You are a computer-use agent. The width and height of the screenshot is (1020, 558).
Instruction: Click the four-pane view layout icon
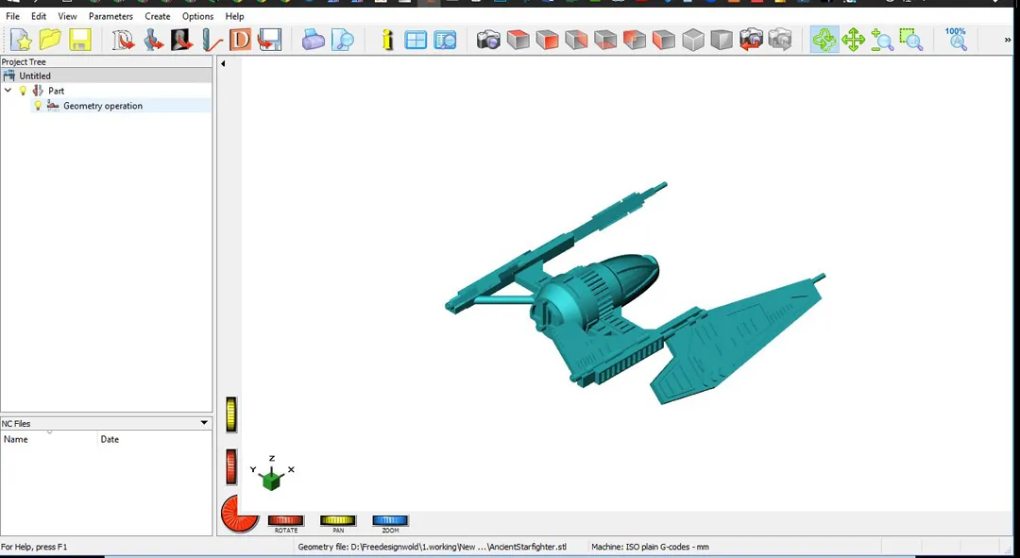click(x=416, y=40)
